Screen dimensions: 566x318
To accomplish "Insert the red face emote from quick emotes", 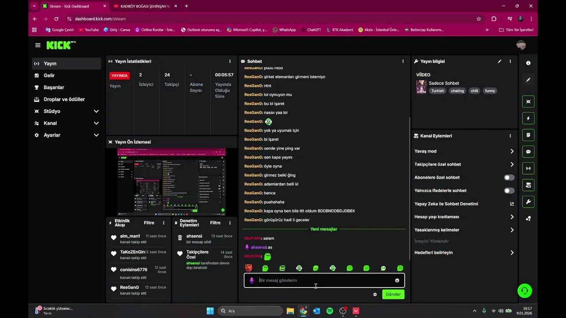I will [x=249, y=268].
